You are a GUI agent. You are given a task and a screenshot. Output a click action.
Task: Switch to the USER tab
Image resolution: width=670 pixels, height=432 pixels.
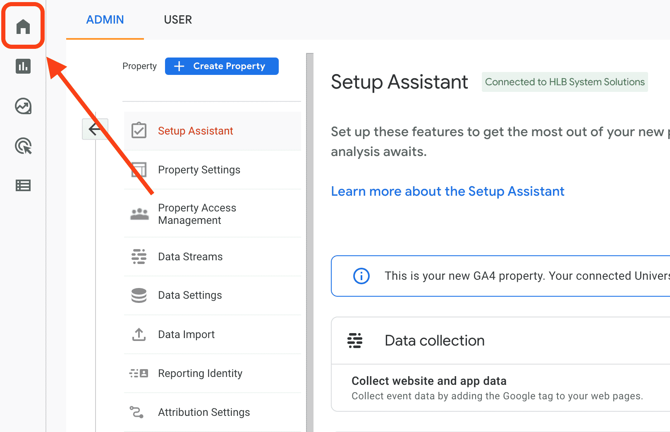pyautogui.click(x=178, y=19)
